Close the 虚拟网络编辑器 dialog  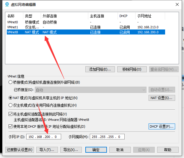[x=177, y=5]
